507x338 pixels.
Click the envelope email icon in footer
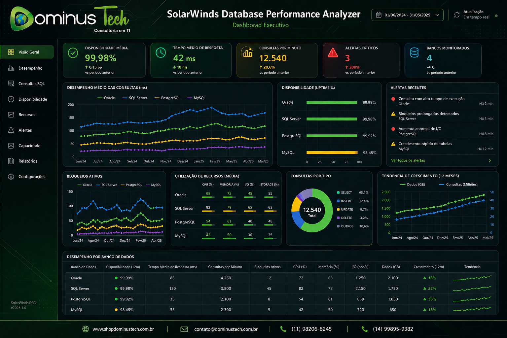[x=184, y=329]
